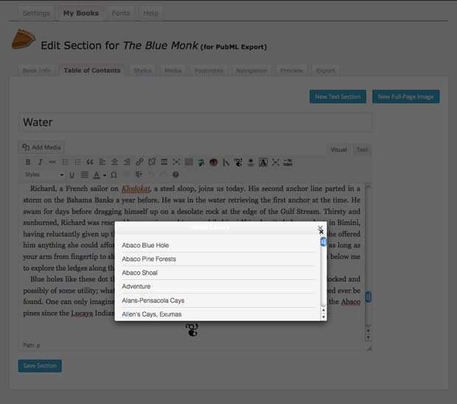Switch editor to Text mode
This screenshot has width=457, height=404.
point(362,150)
